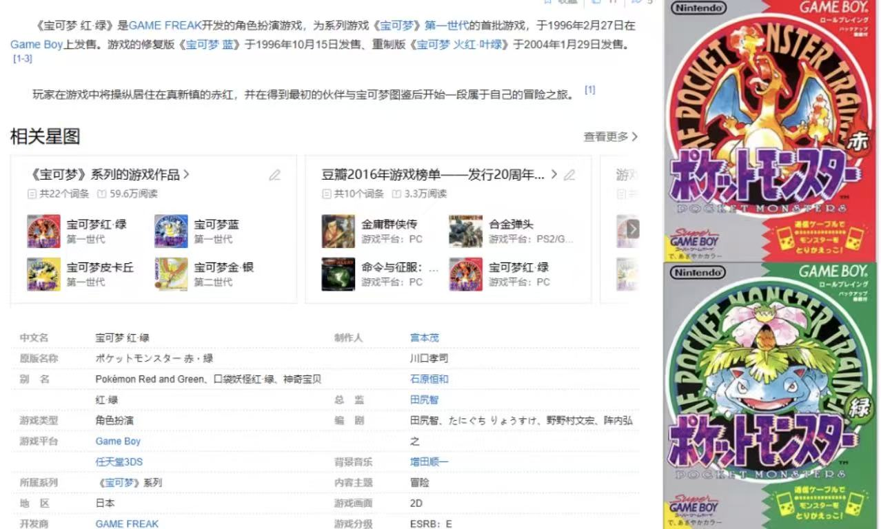Select 金庸群侠传 game cover icon
This screenshot has height=529, width=881.
(338, 231)
